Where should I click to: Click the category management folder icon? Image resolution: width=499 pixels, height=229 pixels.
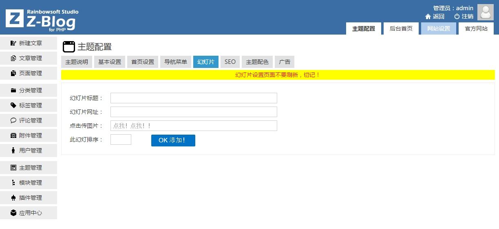(13, 90)
